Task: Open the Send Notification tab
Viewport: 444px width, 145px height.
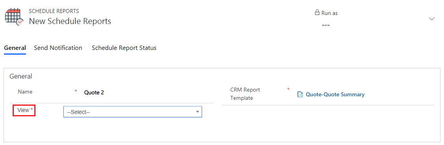Action: tap(58, 48)
